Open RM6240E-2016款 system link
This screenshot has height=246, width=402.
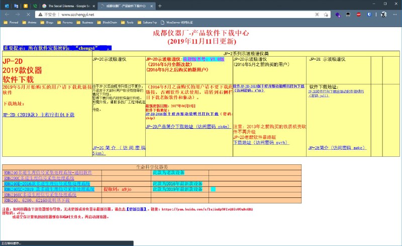(47, 183)
